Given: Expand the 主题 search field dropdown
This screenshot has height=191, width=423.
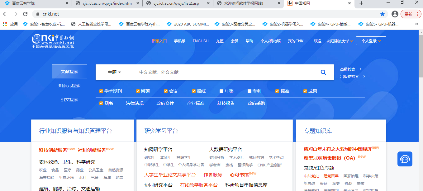Looking at the screenshot, I should point(114,72).
